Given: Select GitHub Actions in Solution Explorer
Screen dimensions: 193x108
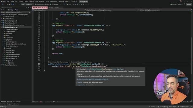Looking at the screenshot, I should (9, 17).
